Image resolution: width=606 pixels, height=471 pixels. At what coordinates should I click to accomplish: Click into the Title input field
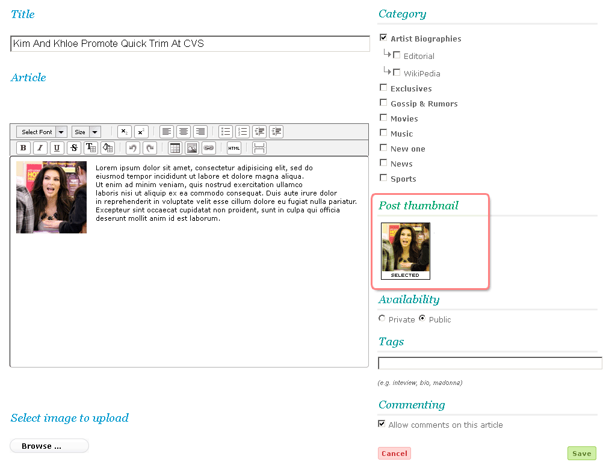190,44
